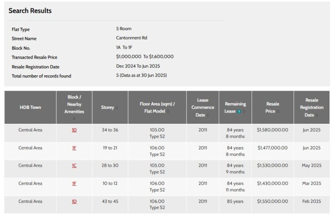This screenshot has height=217, width=336.
Task: Open the Remaining Lease help question mark
Action: [239, 112]
